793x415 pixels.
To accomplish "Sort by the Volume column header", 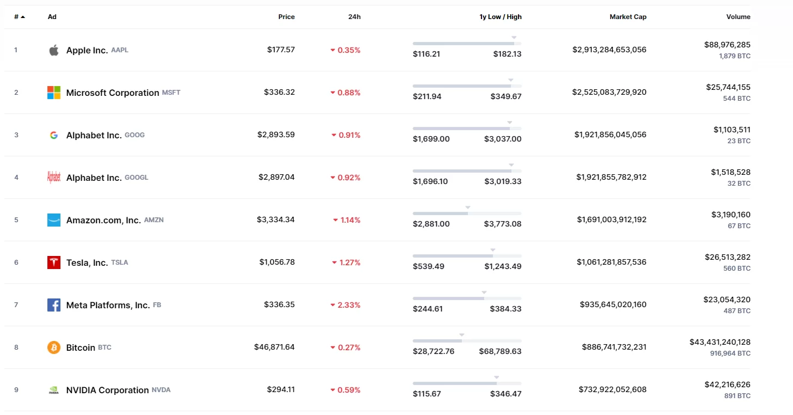I will [x=738, y=17].
